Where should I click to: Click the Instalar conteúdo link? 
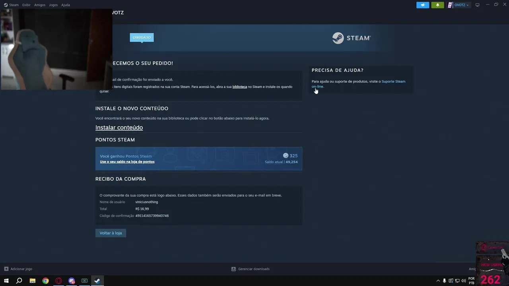[119, 128]
